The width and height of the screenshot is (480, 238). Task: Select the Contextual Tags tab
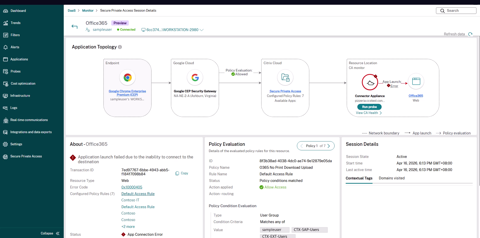point(359,178)
